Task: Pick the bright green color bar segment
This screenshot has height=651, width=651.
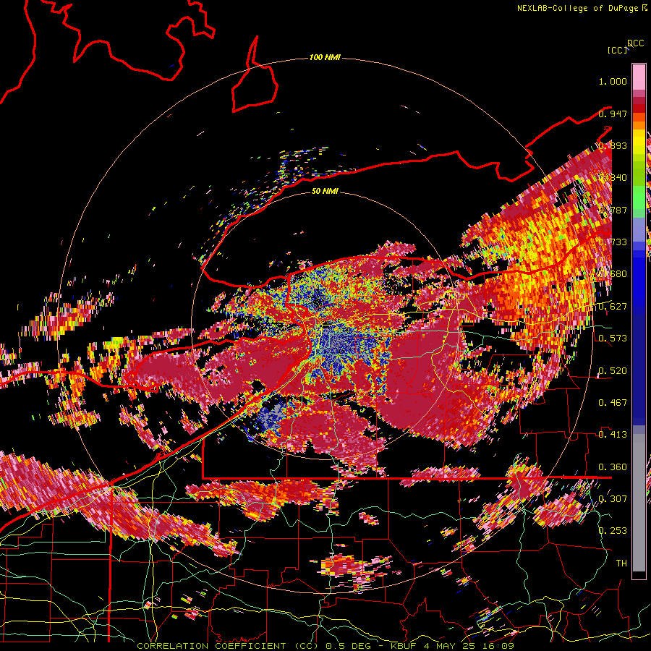Action: point(639,197)
